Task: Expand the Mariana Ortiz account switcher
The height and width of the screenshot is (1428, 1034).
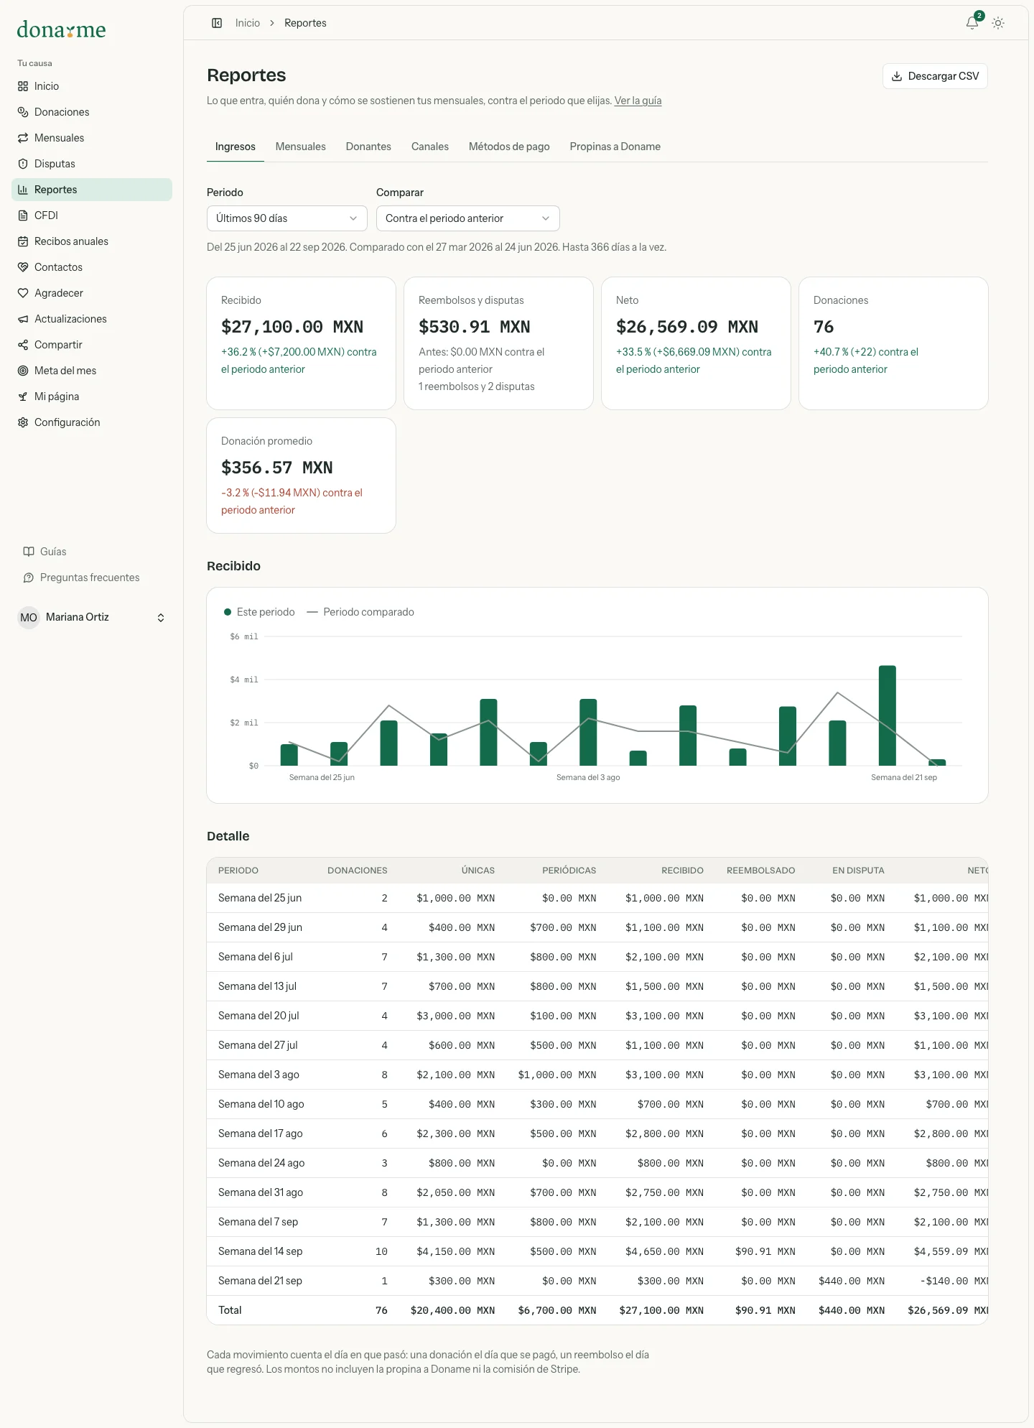Action: point(92,618)
